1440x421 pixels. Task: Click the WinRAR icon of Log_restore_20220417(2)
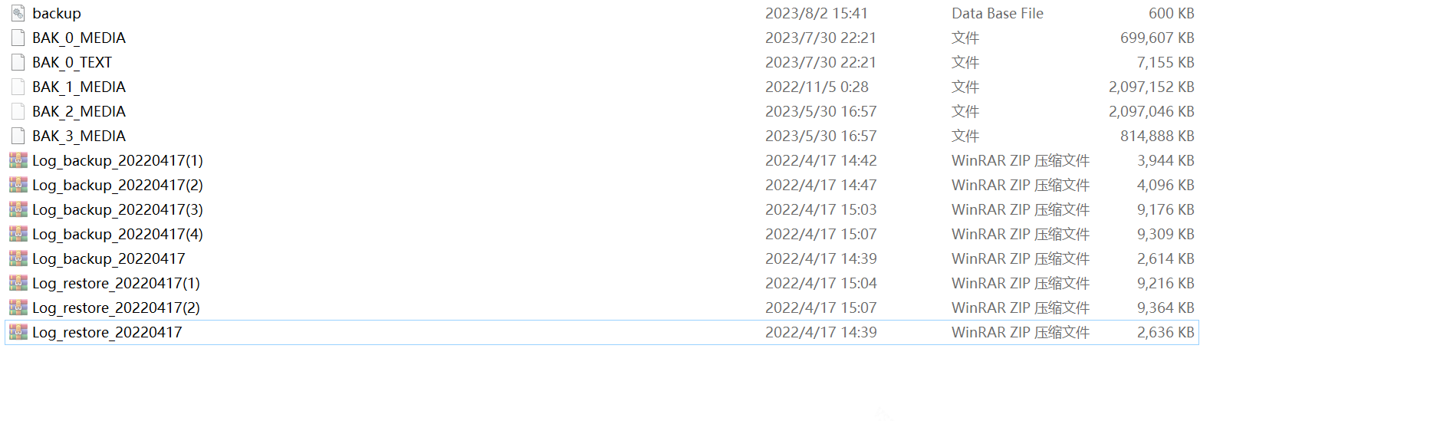pyautogui.click(x=18, y=308)
